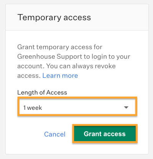Open the Learn more link
153x159 pixels.
(60, 75)
